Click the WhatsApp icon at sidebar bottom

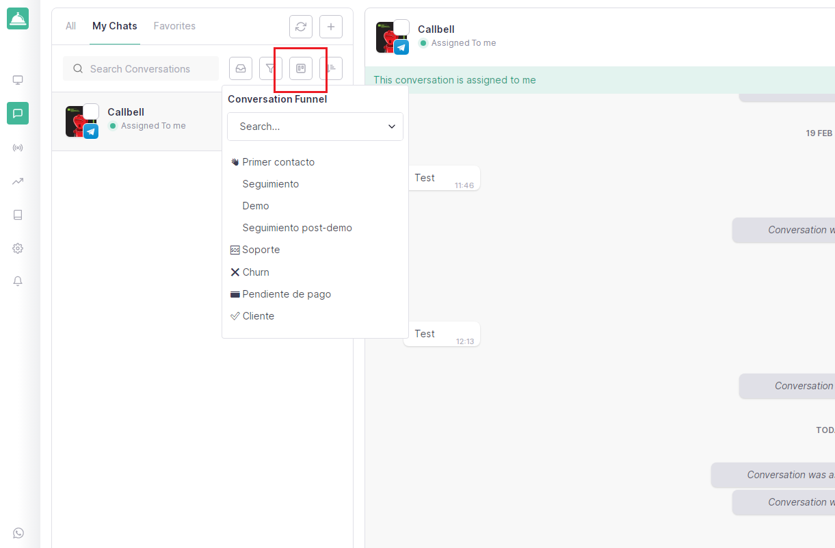[18, 533]
